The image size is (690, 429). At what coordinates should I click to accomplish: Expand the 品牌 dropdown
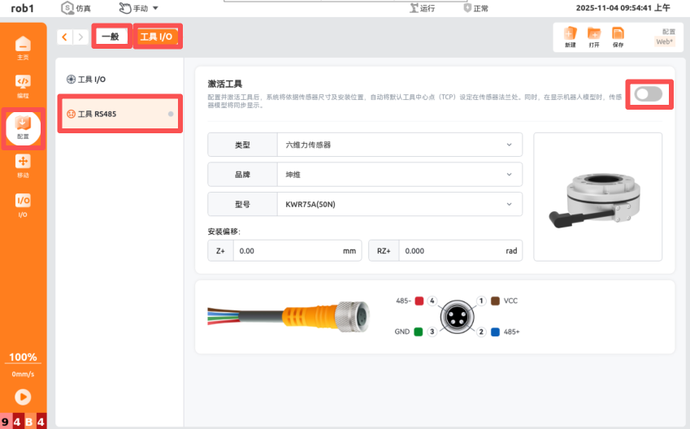(399, 174)
